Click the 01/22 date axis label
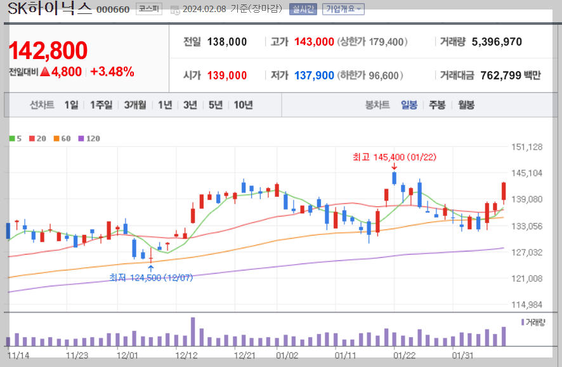 [404, 356]
